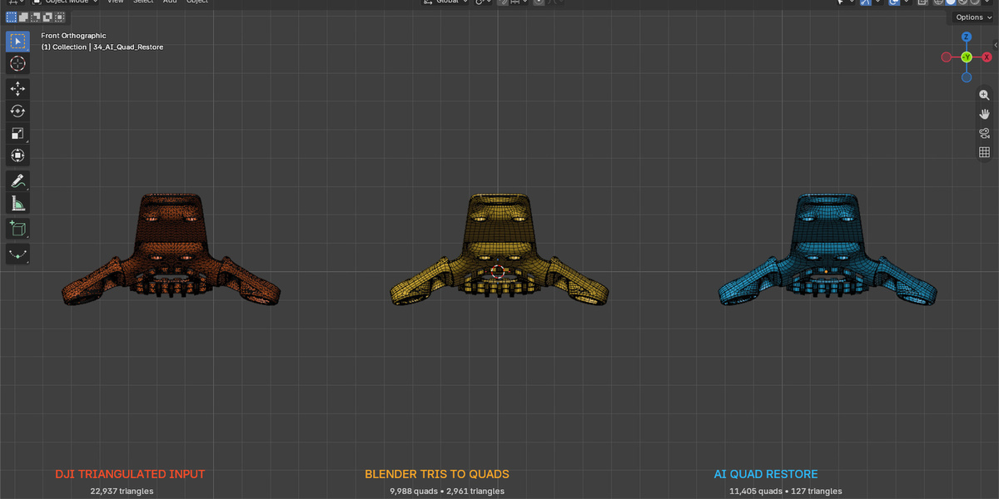Enable intersect selection mode
Image resolution: width=999 pixels, height=499 pixels.
tap(61, 17)
